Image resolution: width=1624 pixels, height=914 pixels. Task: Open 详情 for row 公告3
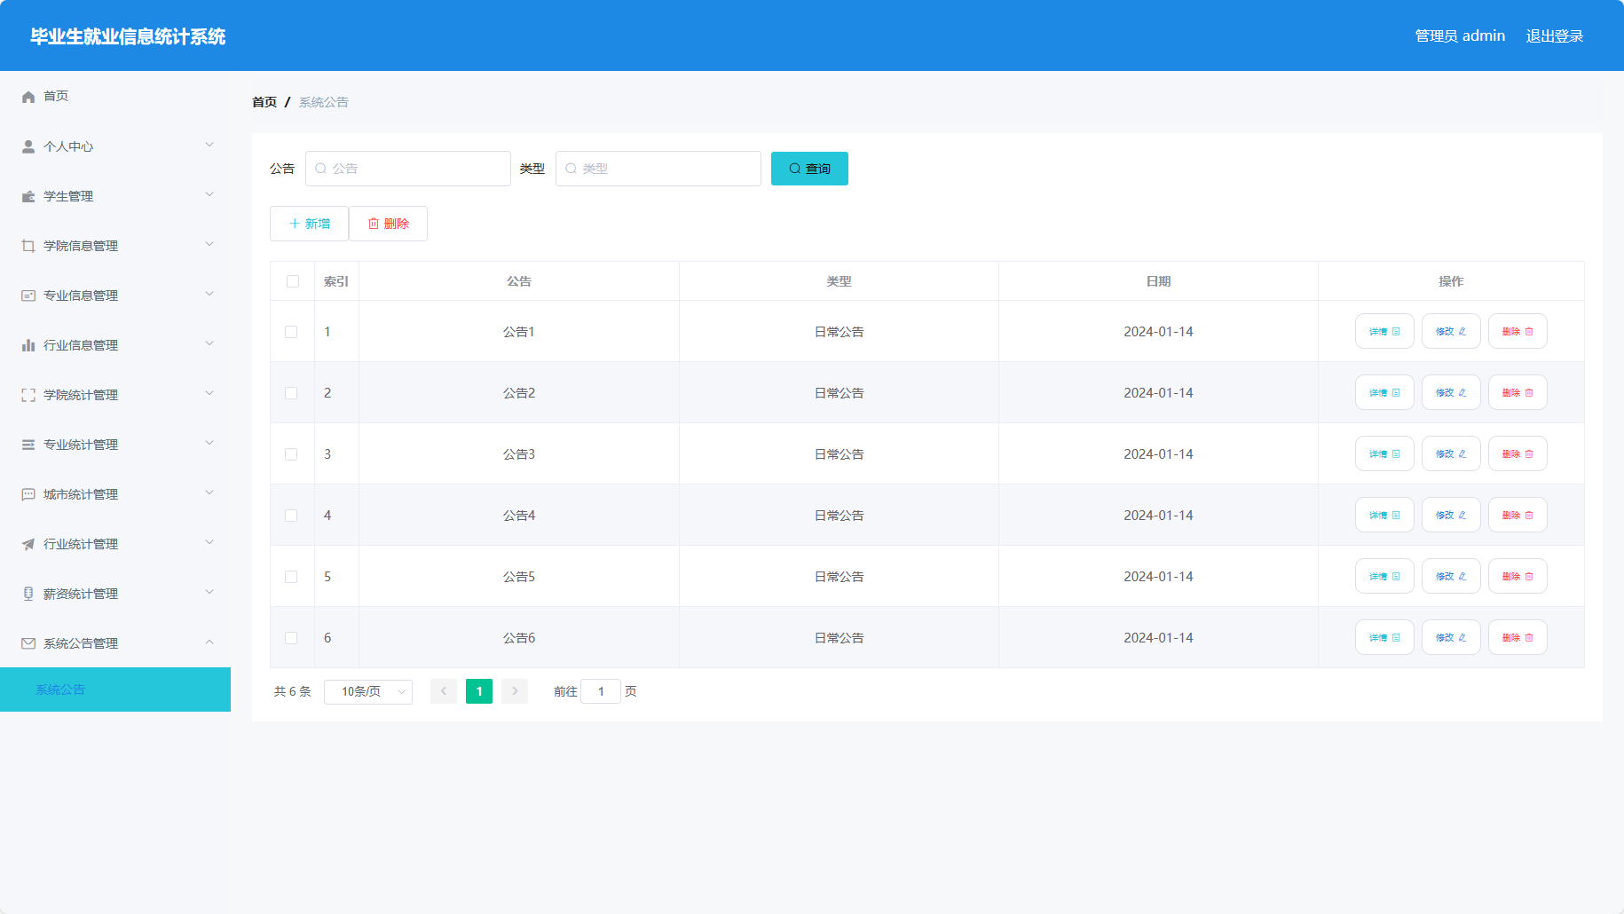pyautogui.click(x=1384, y=453)
